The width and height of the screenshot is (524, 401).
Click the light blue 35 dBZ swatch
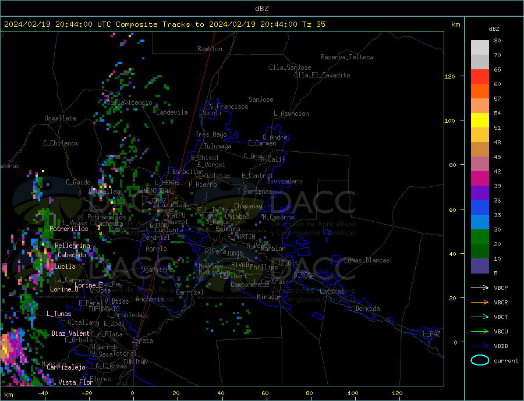(x=480, y=222)
